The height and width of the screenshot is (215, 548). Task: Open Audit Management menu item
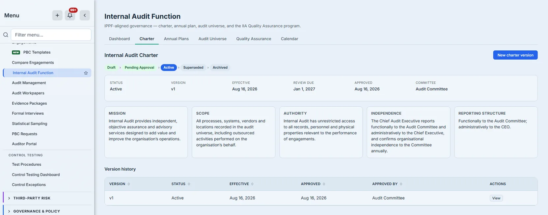(29, 83)
